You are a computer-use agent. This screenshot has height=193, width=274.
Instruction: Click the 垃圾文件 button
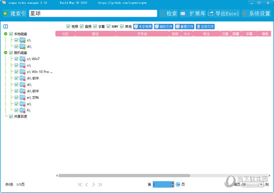205,26
